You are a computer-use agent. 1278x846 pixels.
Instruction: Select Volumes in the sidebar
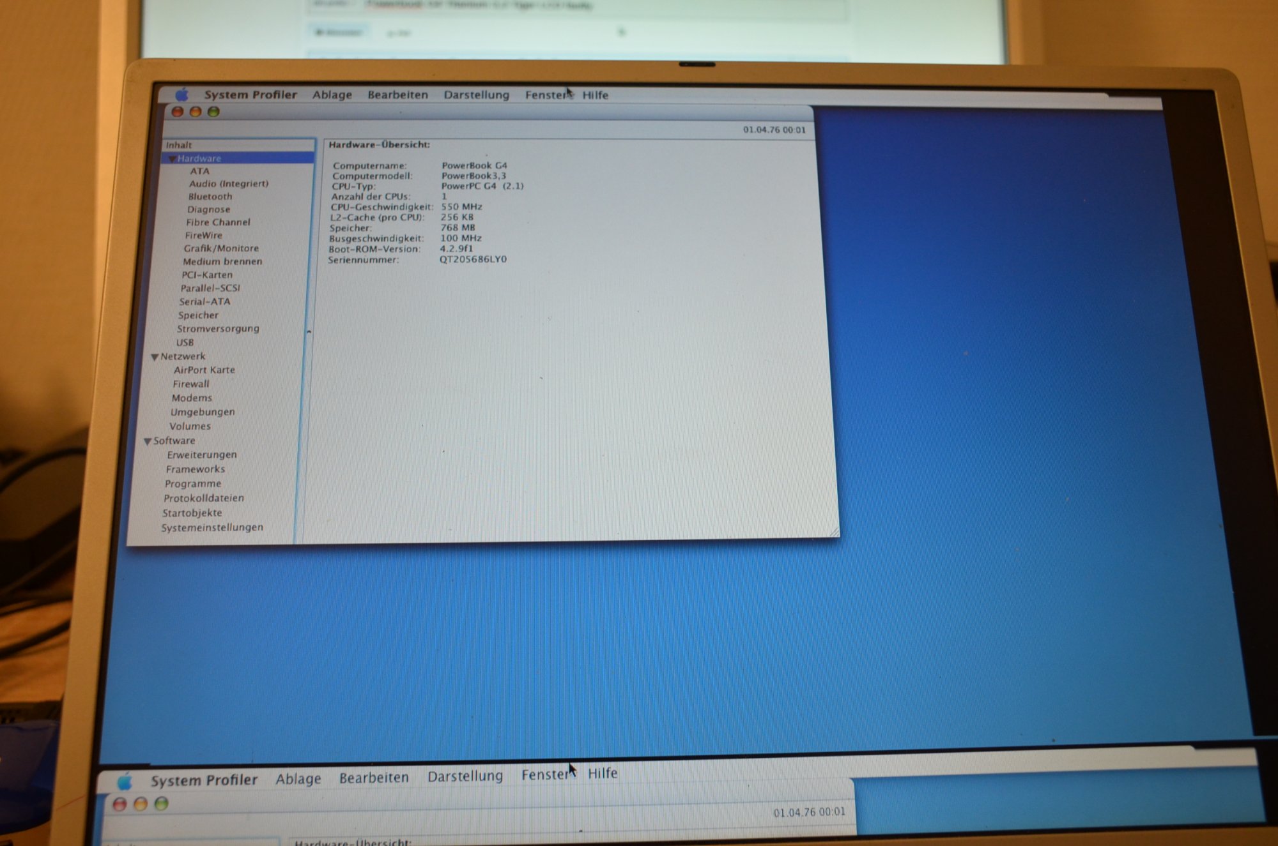190,427
